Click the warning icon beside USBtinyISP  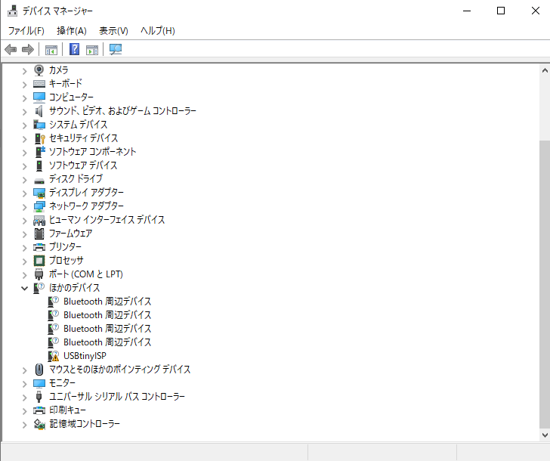[54, 356]
